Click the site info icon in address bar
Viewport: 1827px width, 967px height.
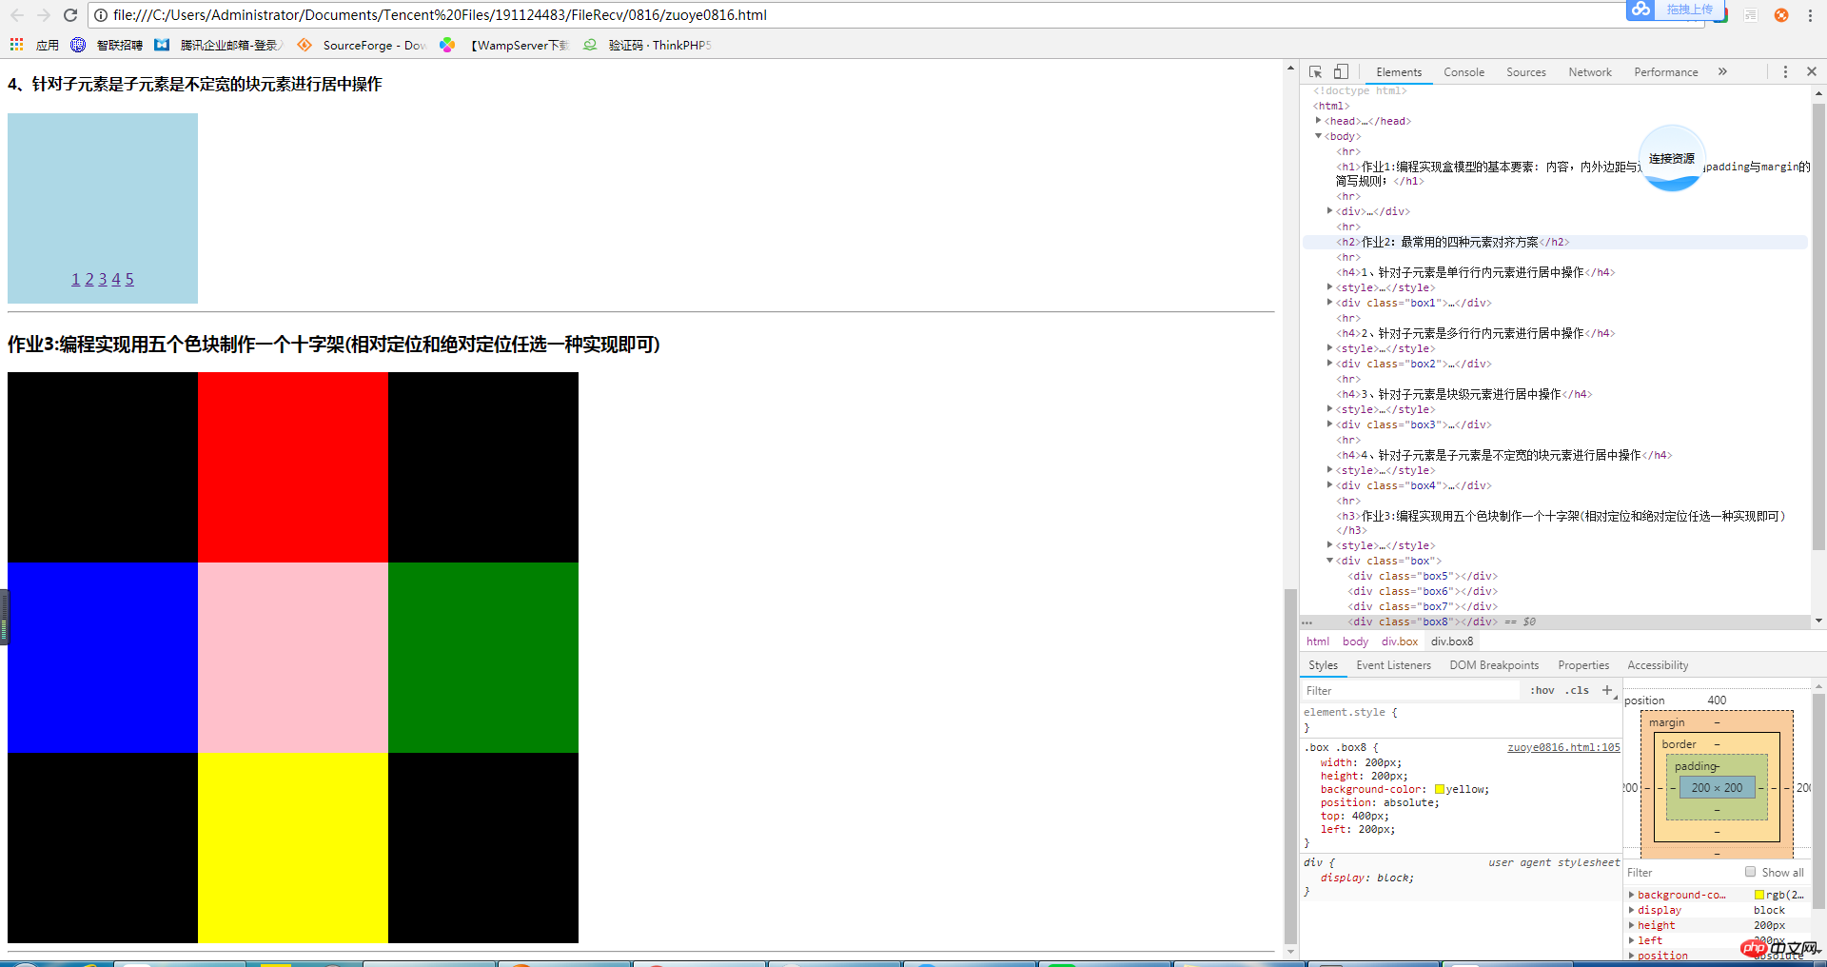point(101,15)
